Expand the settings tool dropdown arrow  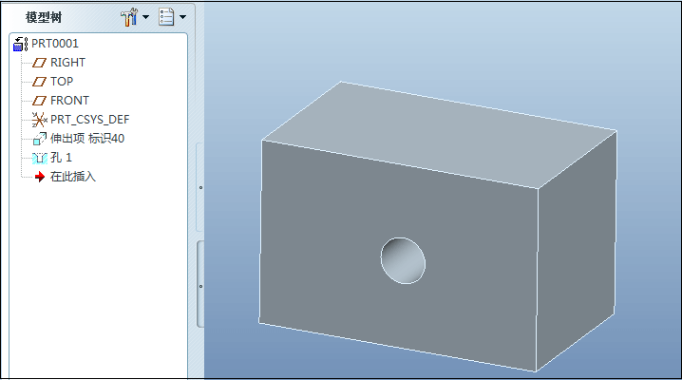coord(145,17)
